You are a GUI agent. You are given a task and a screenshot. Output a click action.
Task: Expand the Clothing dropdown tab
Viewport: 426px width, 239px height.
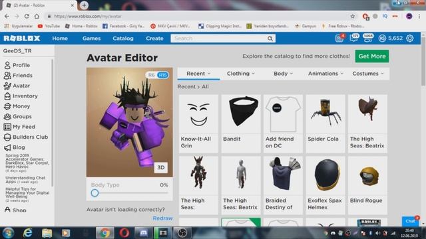tap(241, 74)
